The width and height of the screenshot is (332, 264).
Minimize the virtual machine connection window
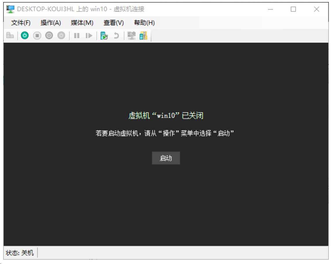[270, 9]
